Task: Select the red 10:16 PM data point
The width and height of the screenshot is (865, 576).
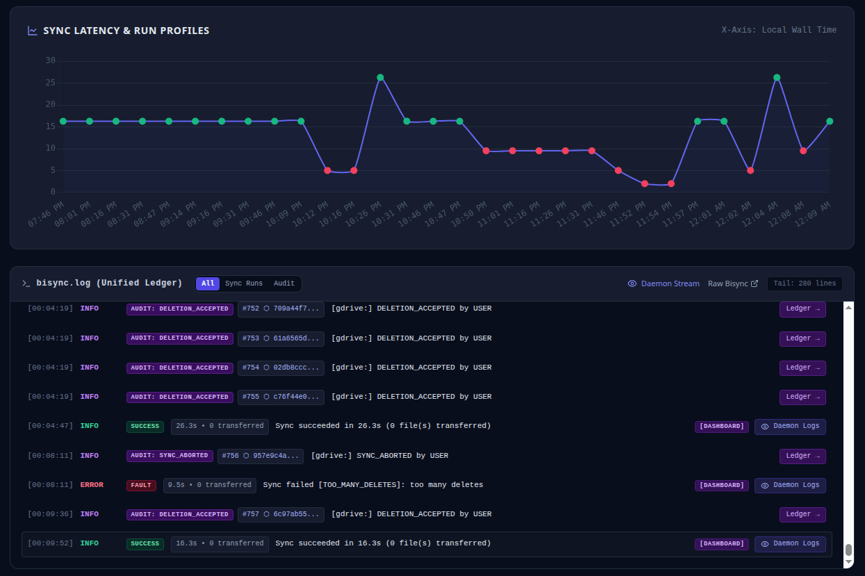Action: point(354,171)
